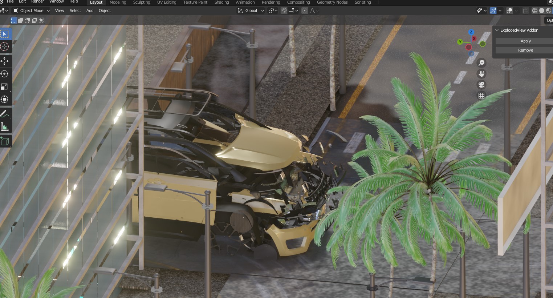The image size is (553, 298).
Task: Activate the Measure tool
Action: tap(5, 126)
